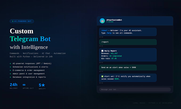
Task: Click the green checkmark icon in Alert set message
Action: [102, 76]
